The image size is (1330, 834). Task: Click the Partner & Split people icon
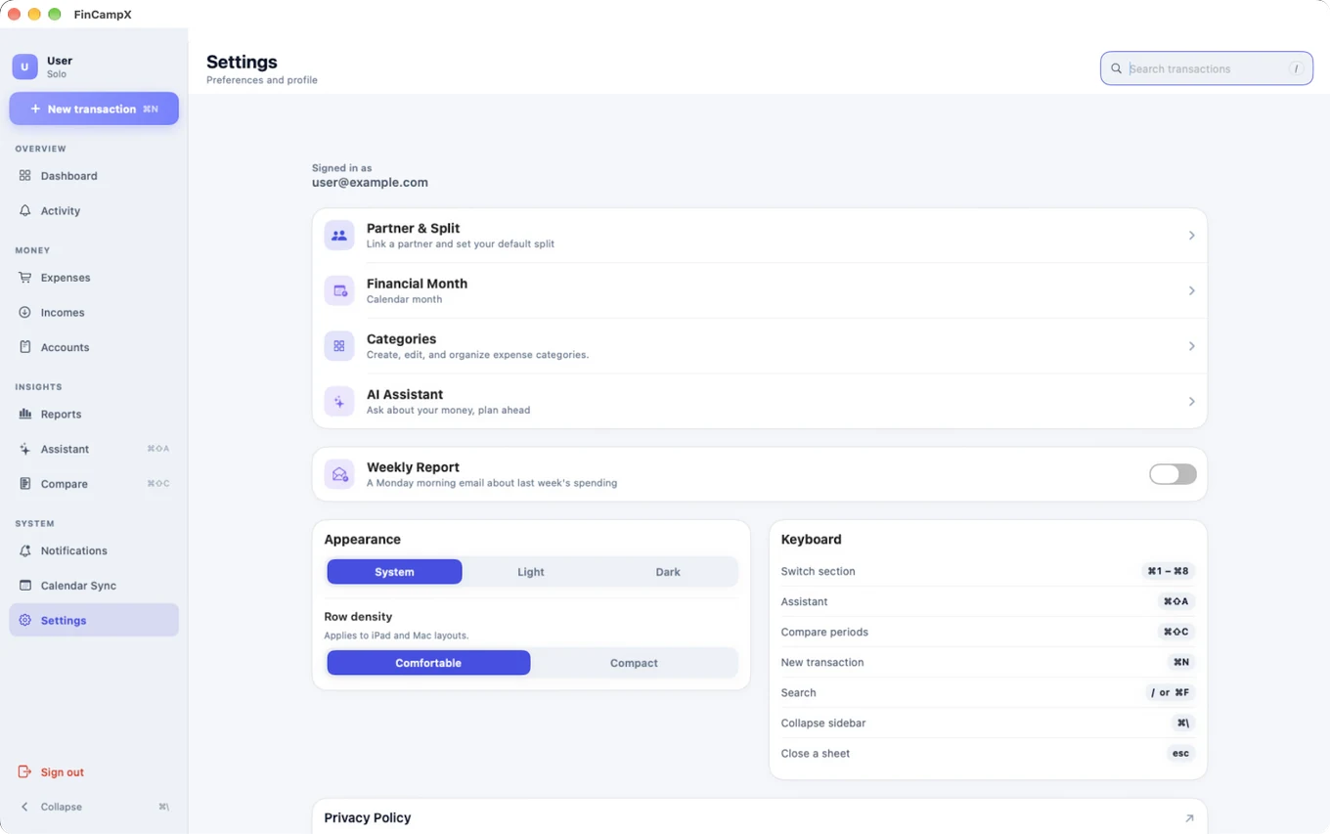point(339,236)
